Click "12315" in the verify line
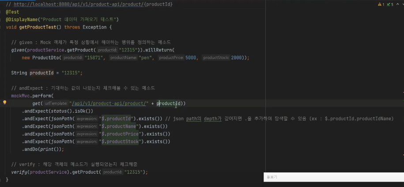The image size is (404, 187). click(133, 172)
